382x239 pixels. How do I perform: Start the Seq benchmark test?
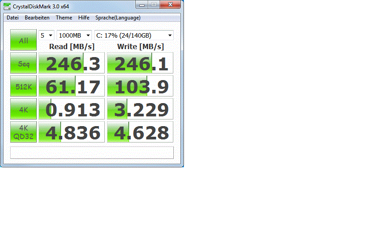23,63
